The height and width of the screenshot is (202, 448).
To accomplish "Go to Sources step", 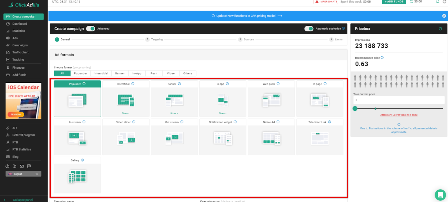I will point(246,40).
